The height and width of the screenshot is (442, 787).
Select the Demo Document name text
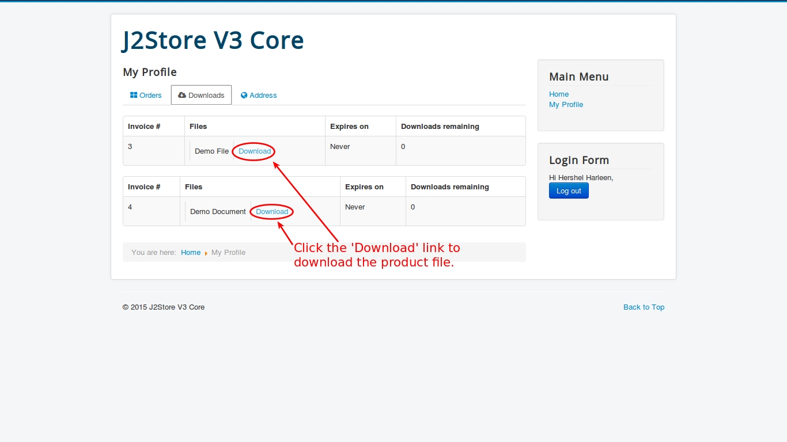[x=218, y=212]
